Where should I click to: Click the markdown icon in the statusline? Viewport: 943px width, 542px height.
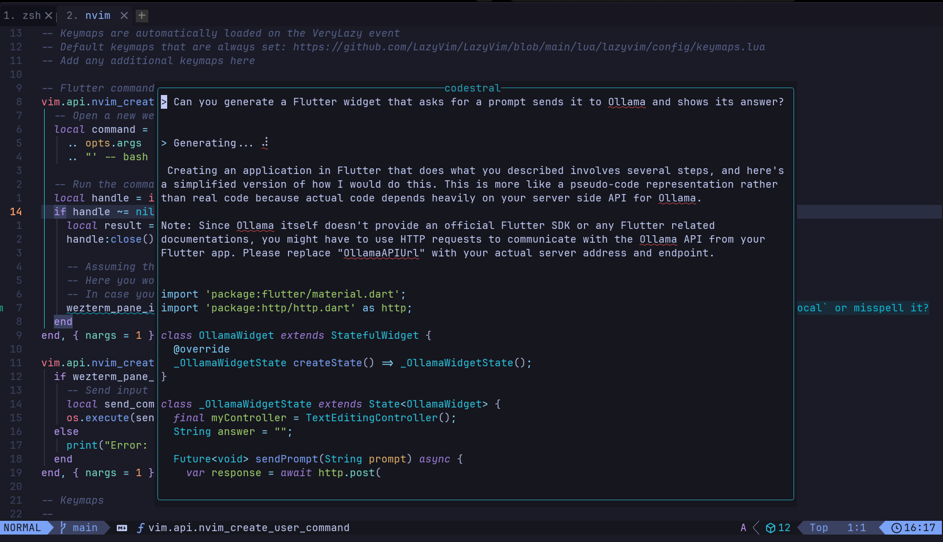coord(122,528)
